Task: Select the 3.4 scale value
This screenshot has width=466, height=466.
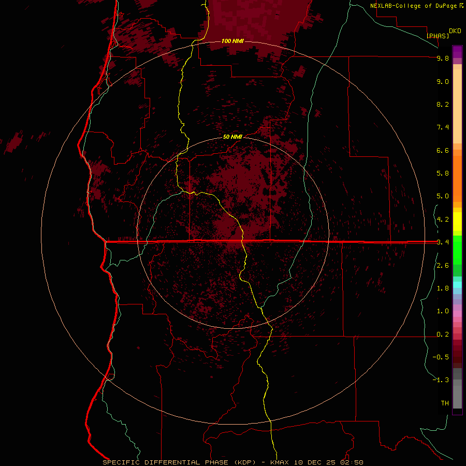Action: click(443, 242)
